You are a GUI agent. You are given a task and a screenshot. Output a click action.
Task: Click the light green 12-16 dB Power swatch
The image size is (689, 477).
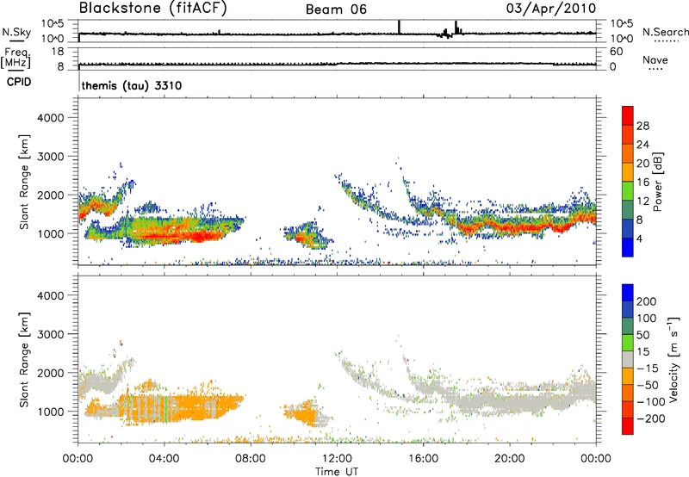[628, 190]
